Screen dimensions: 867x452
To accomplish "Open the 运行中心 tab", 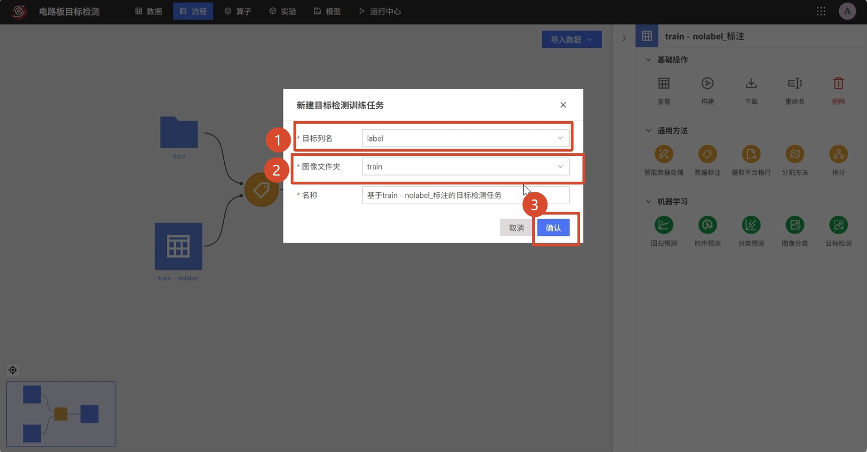I will 379,11.
